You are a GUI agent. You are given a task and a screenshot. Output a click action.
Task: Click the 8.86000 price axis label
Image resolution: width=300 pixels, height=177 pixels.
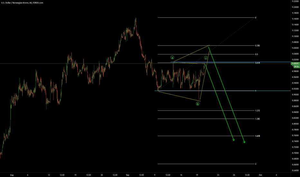coord(295,107)
